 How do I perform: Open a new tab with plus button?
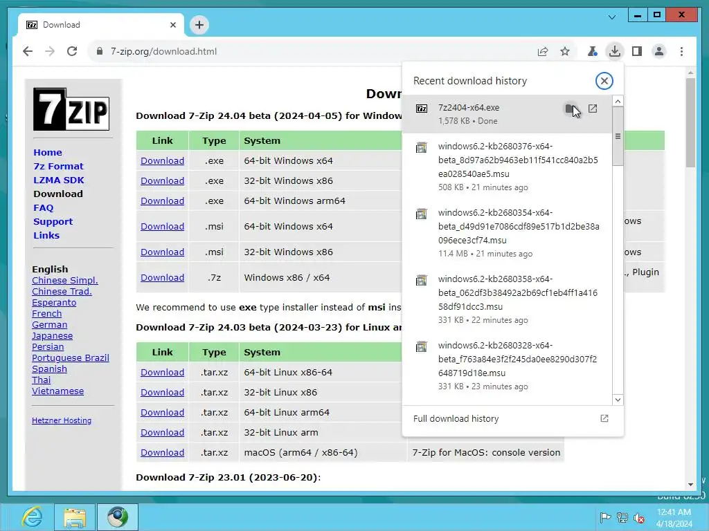(x=199, y=25)
